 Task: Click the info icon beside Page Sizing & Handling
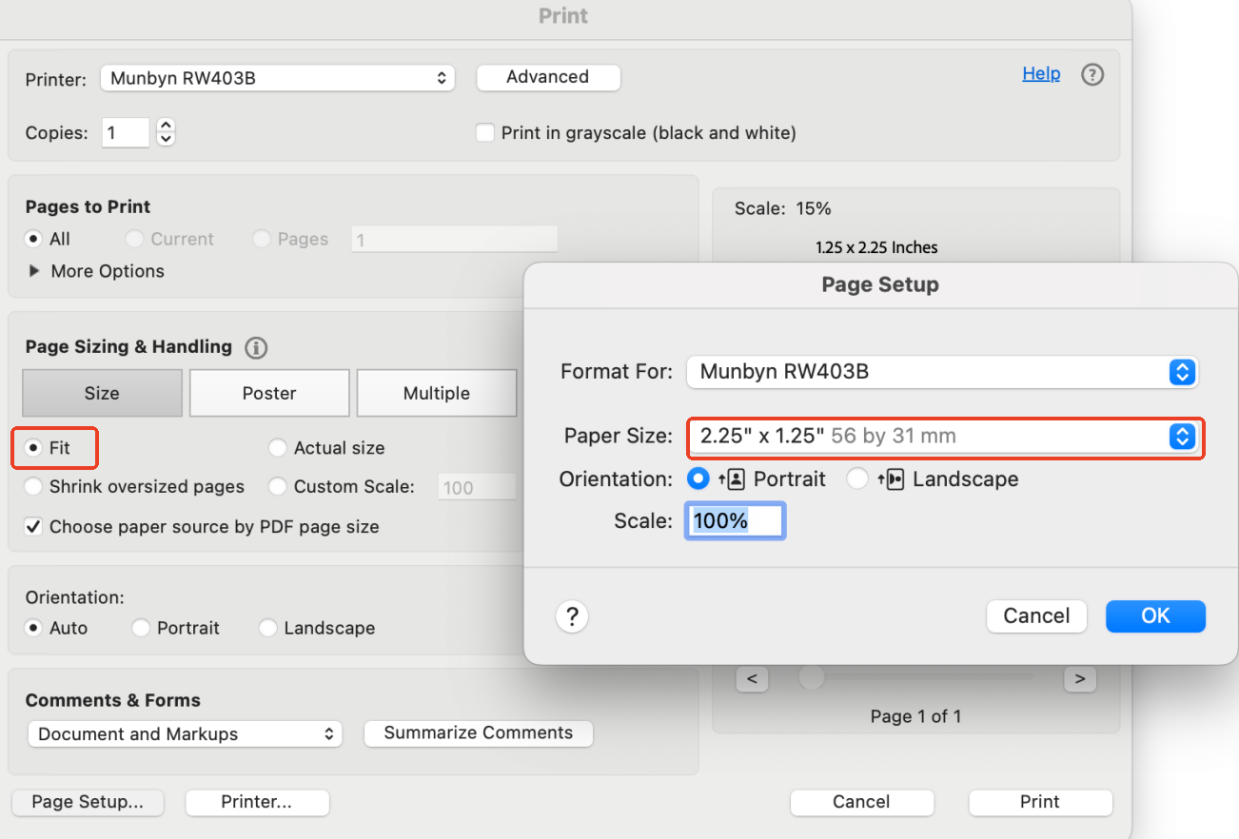[x=255, y=347]
